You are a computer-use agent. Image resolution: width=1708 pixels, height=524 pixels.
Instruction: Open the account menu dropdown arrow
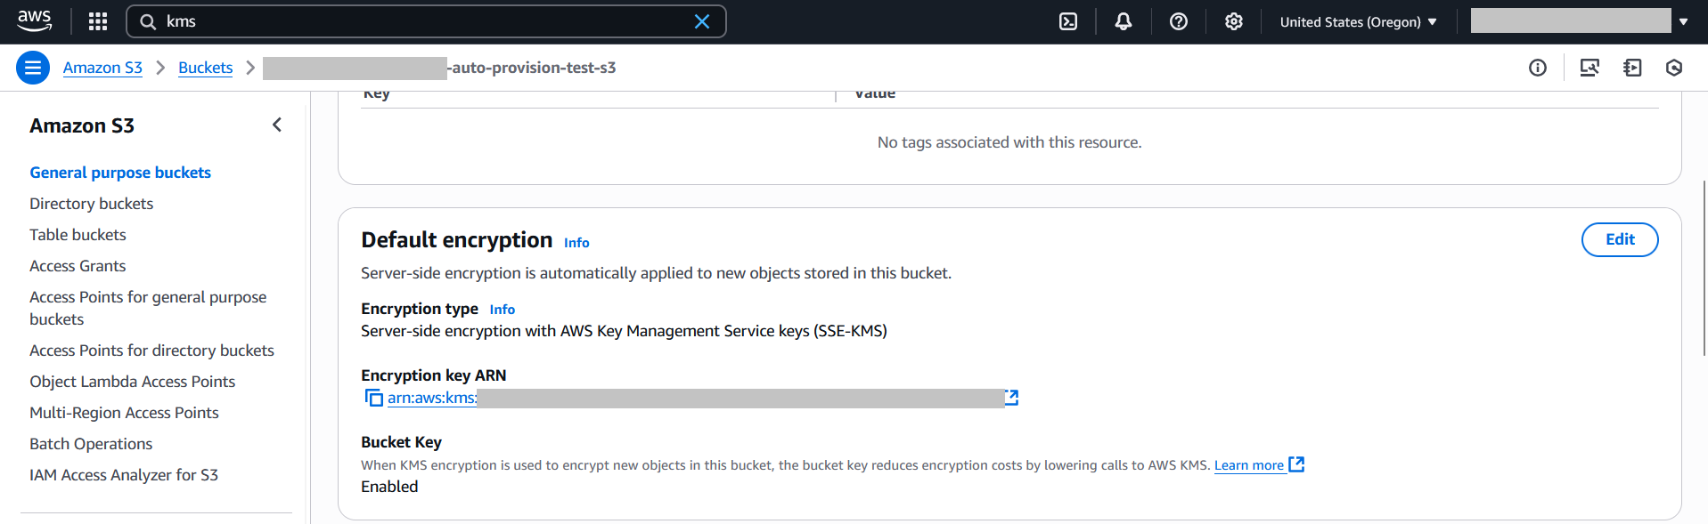point(1683,21)
